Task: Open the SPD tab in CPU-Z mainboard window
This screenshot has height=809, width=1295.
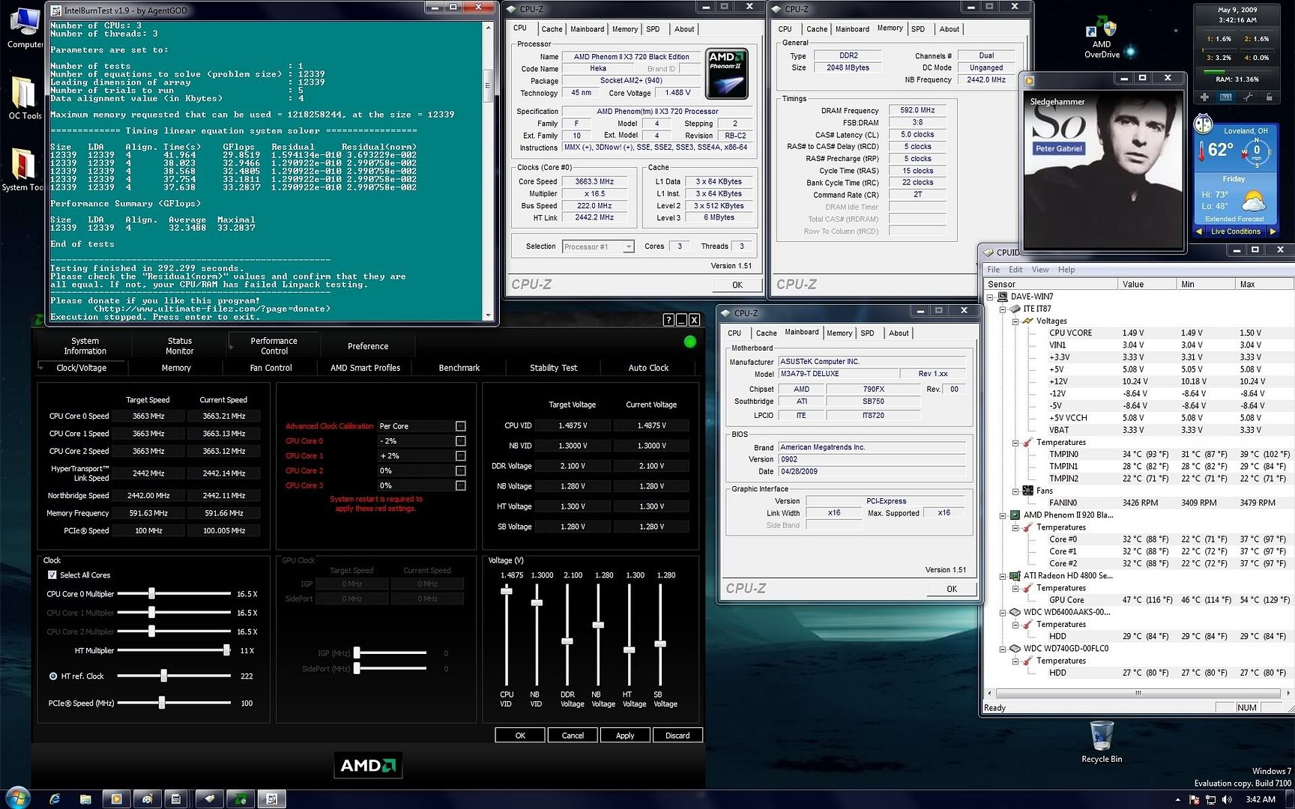Action: coord(867,333)
